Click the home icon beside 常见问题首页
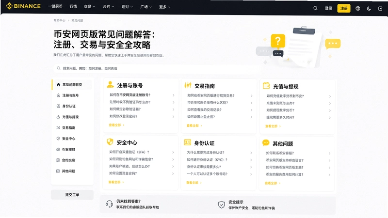 [x=58, y=84]
